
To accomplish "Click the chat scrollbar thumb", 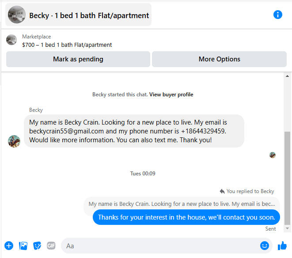I will click(287, 178).
